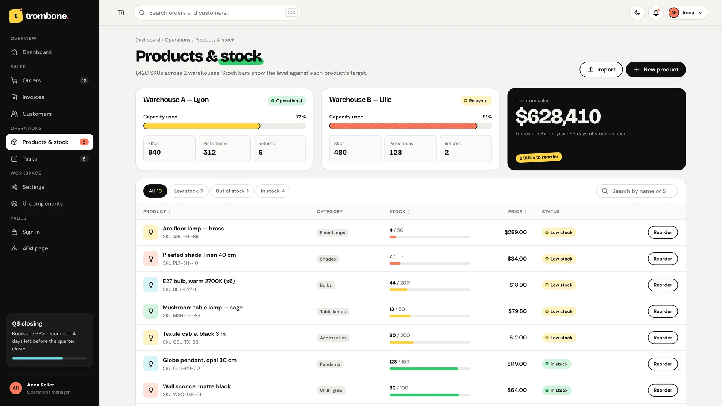Select the In stock 4 filter tab

tap(273, 191)
